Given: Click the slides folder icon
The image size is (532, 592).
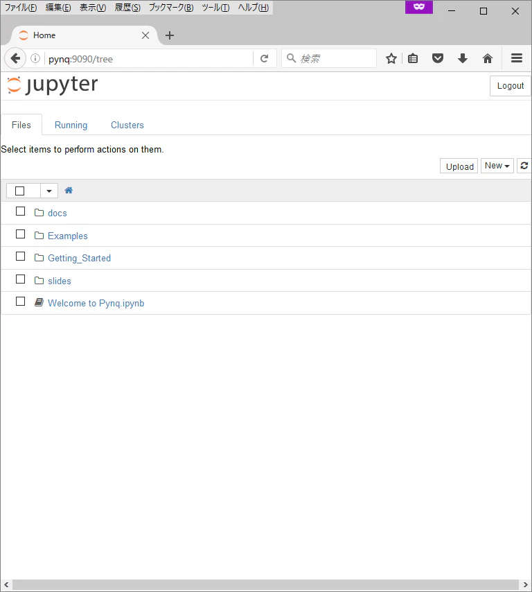Looking at the screenshot, I should tap(39, 281).
